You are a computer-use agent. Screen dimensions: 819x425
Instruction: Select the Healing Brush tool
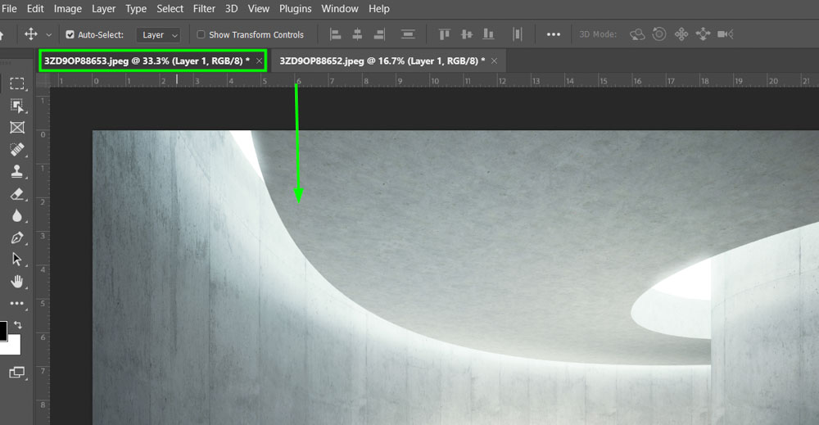pos(17,150)
